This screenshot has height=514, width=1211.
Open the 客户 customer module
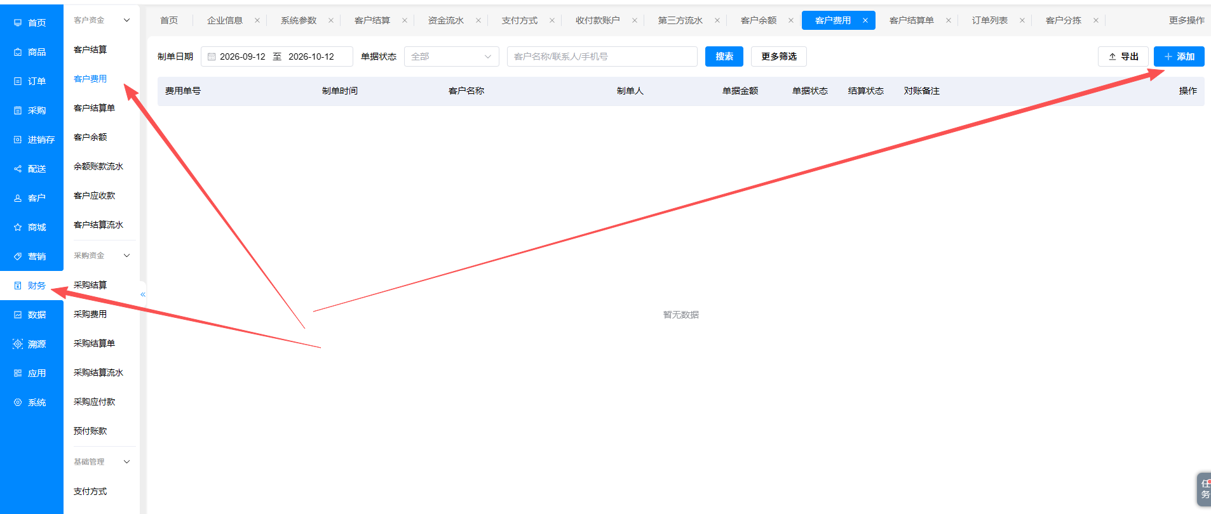30,198
